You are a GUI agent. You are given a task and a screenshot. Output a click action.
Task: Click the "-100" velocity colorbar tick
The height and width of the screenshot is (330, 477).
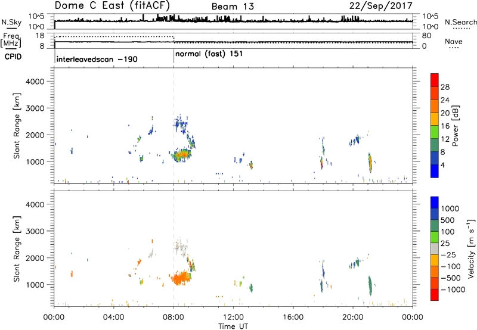click(450, 266)
